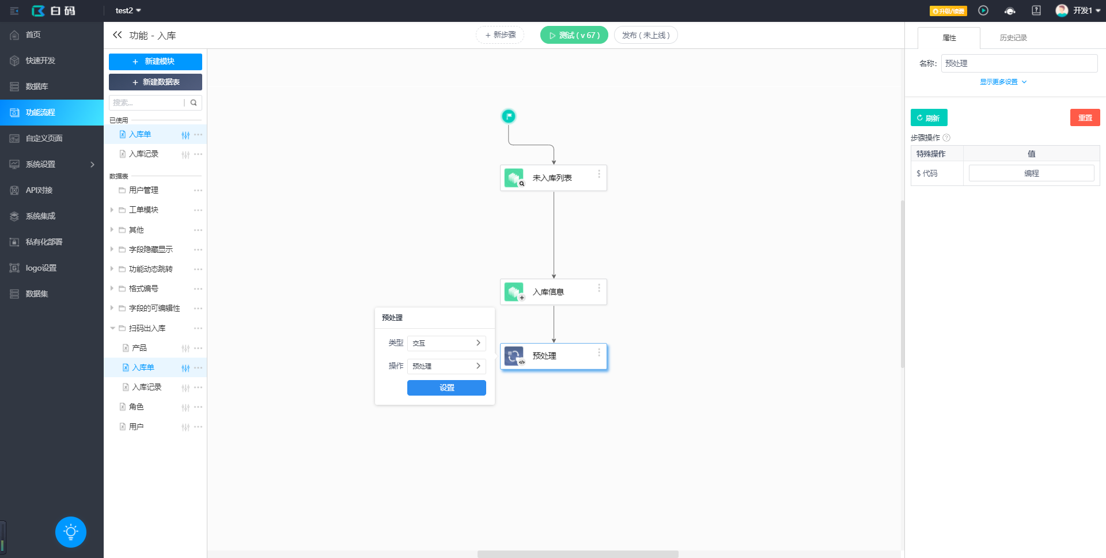Select the 产品 table in the tree
Image resolution: width=1106 pixels, height=558 pixels.
pos(139,348)
